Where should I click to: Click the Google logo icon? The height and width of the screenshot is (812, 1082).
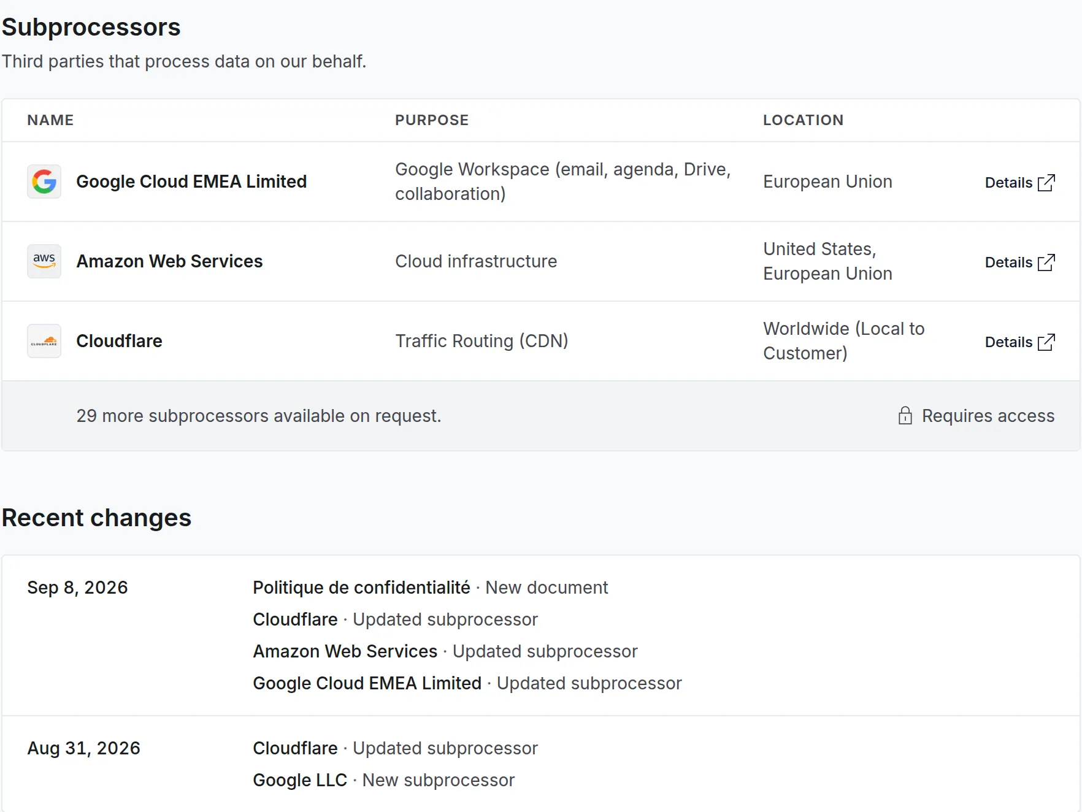pyautogui.click(x=44, y=182)
